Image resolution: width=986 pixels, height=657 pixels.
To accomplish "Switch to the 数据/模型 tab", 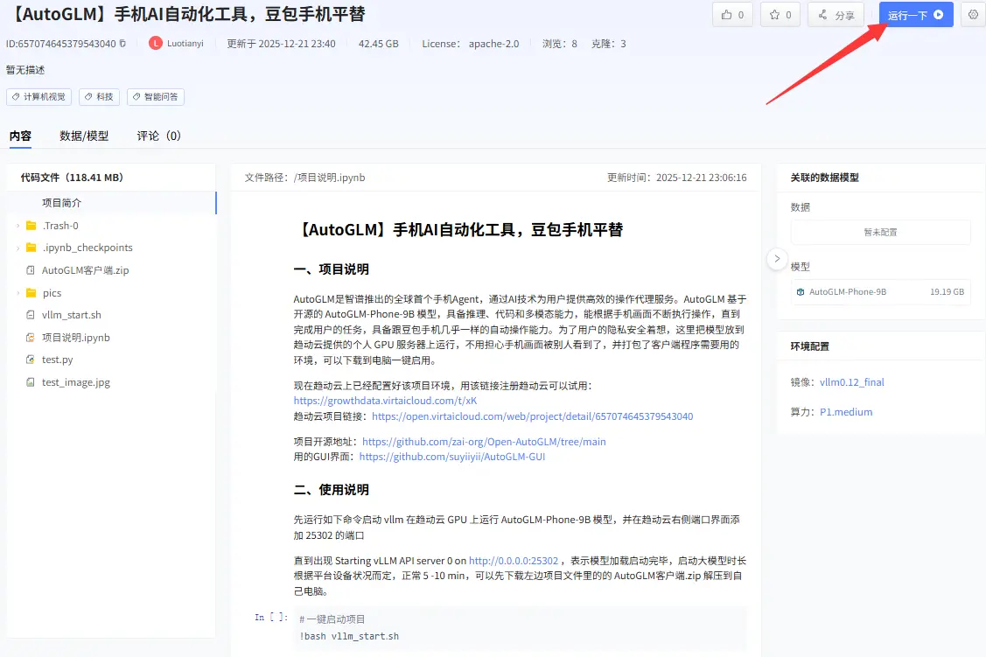I will click(x=84, y=136).
